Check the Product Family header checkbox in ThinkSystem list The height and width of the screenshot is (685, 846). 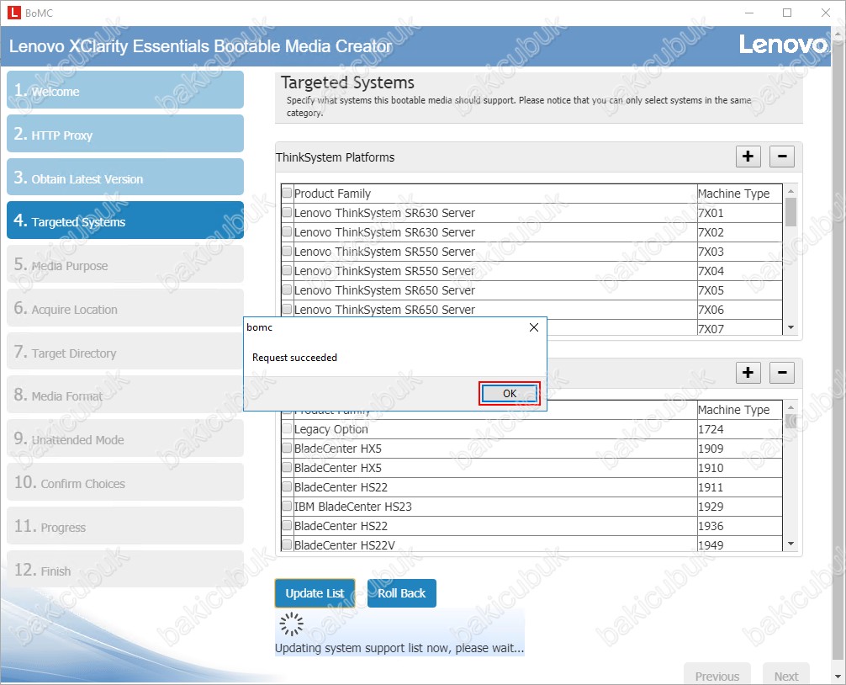[287, 193]
